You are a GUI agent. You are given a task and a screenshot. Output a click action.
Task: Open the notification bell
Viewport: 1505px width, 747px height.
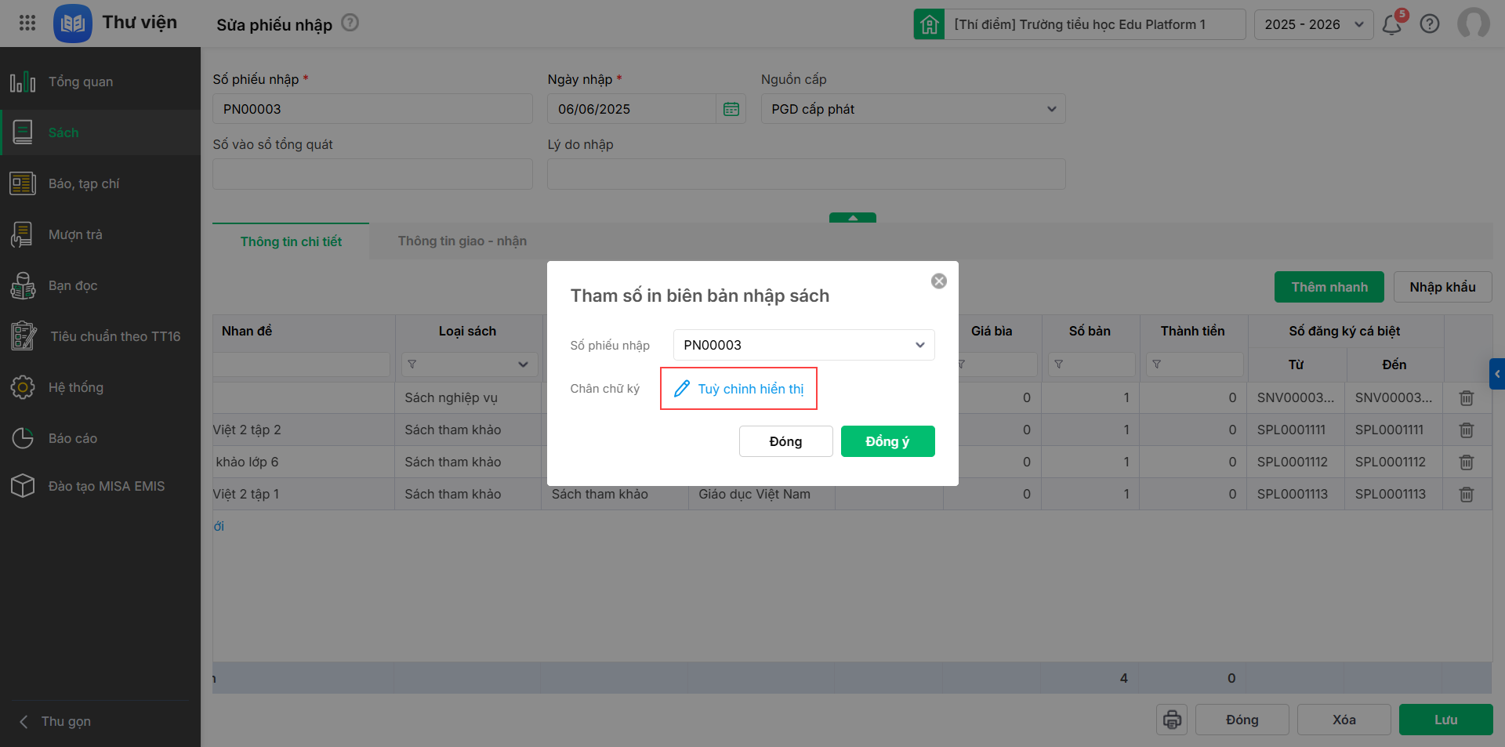click(x=1392, y=24)
